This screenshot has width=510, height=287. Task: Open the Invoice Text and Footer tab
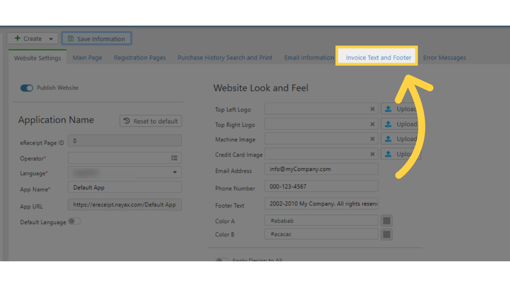pos(378,58)
